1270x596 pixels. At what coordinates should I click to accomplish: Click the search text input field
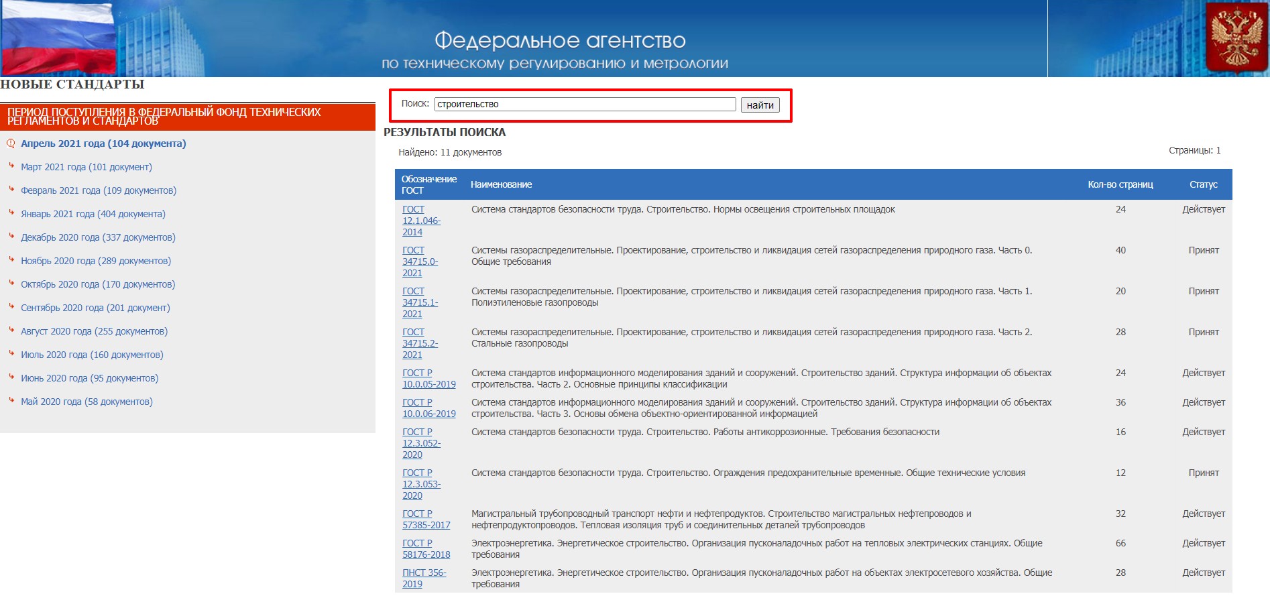tap(585, 105)
